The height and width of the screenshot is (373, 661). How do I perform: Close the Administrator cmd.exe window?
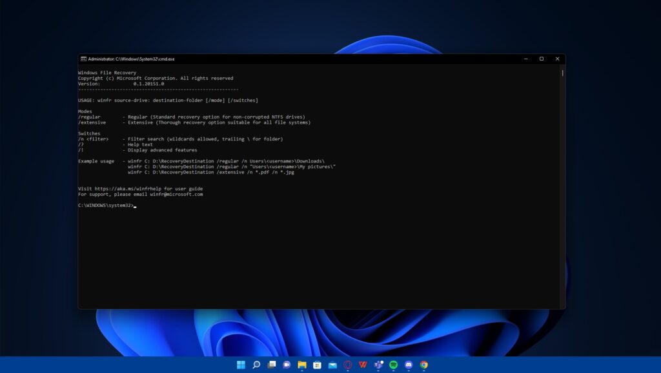pyautogui.click(x=557, y=59)
